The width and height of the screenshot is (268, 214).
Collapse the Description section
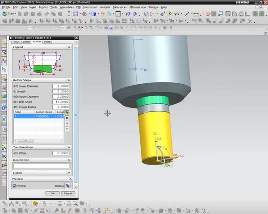tap(69, 160)
